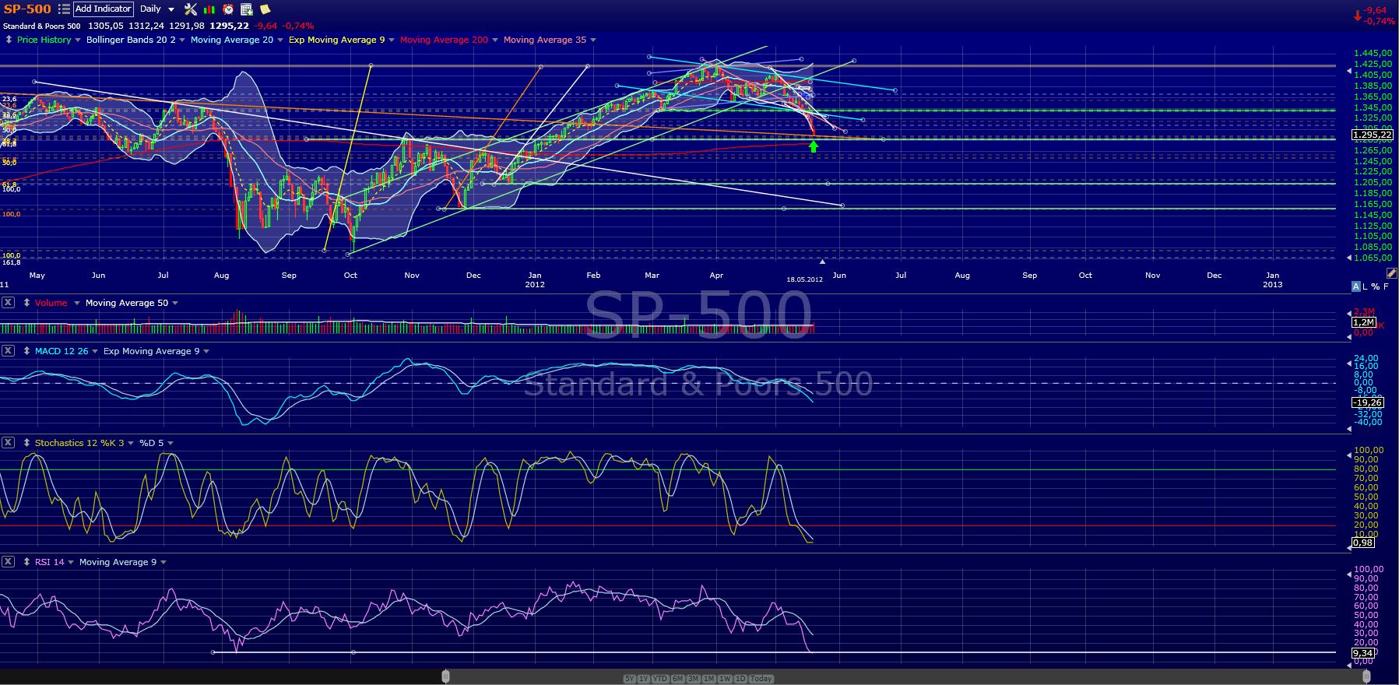Image resolution: width=1399 pixels, height=685 pixels.
Task: Click the move arrows beside Volume
Action: 26,303
